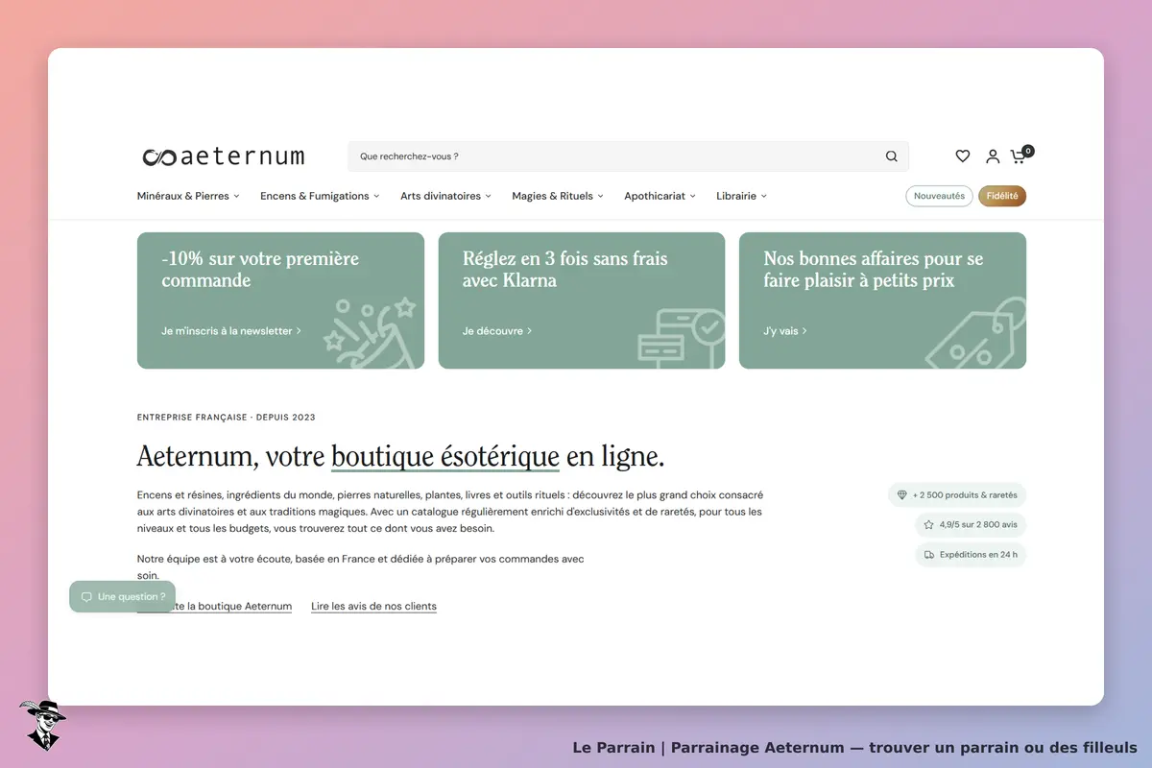
Task: Open the Réglez en 3 fois Klarna card heading
Action: click(x=565, y=270)
